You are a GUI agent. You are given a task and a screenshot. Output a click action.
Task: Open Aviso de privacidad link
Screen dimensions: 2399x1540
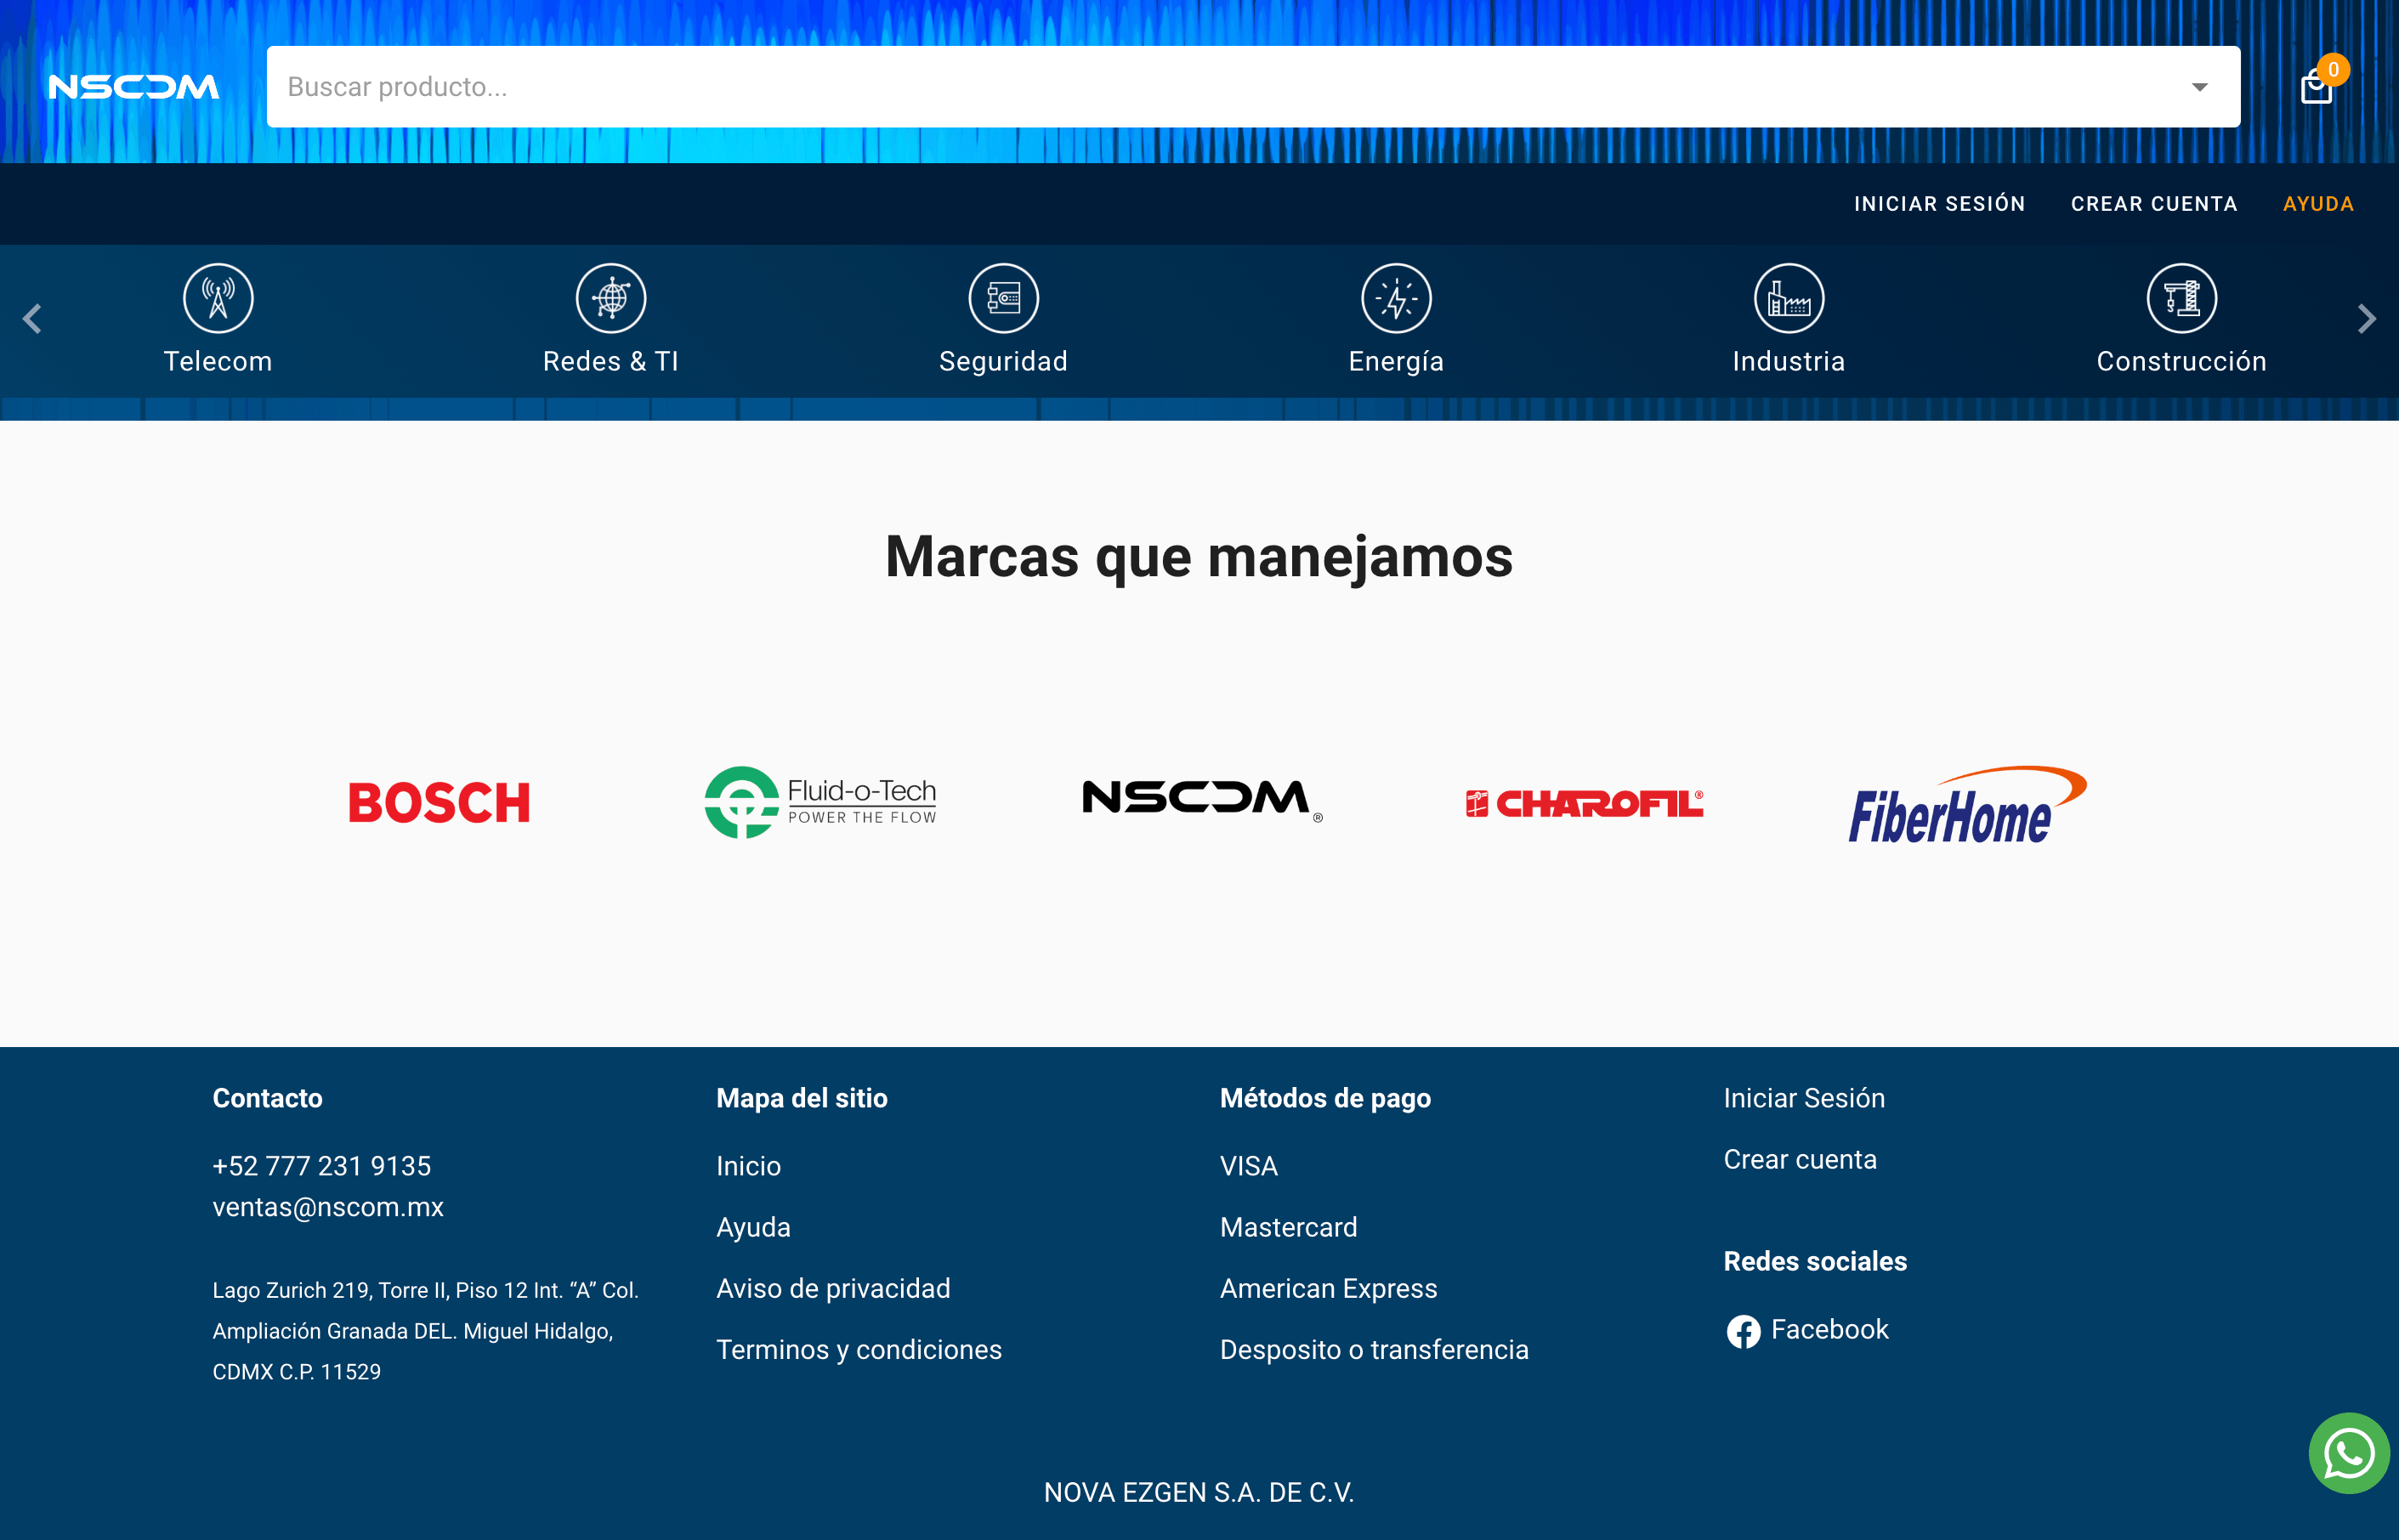[833, 1288]
